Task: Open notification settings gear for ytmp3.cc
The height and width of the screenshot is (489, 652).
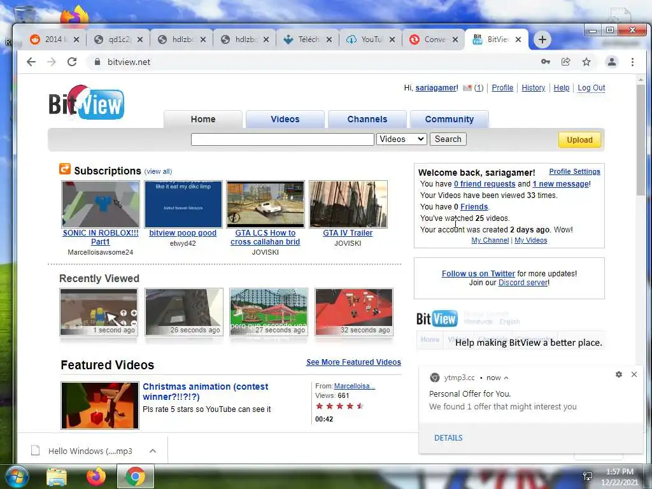Action: coord(619,374)
